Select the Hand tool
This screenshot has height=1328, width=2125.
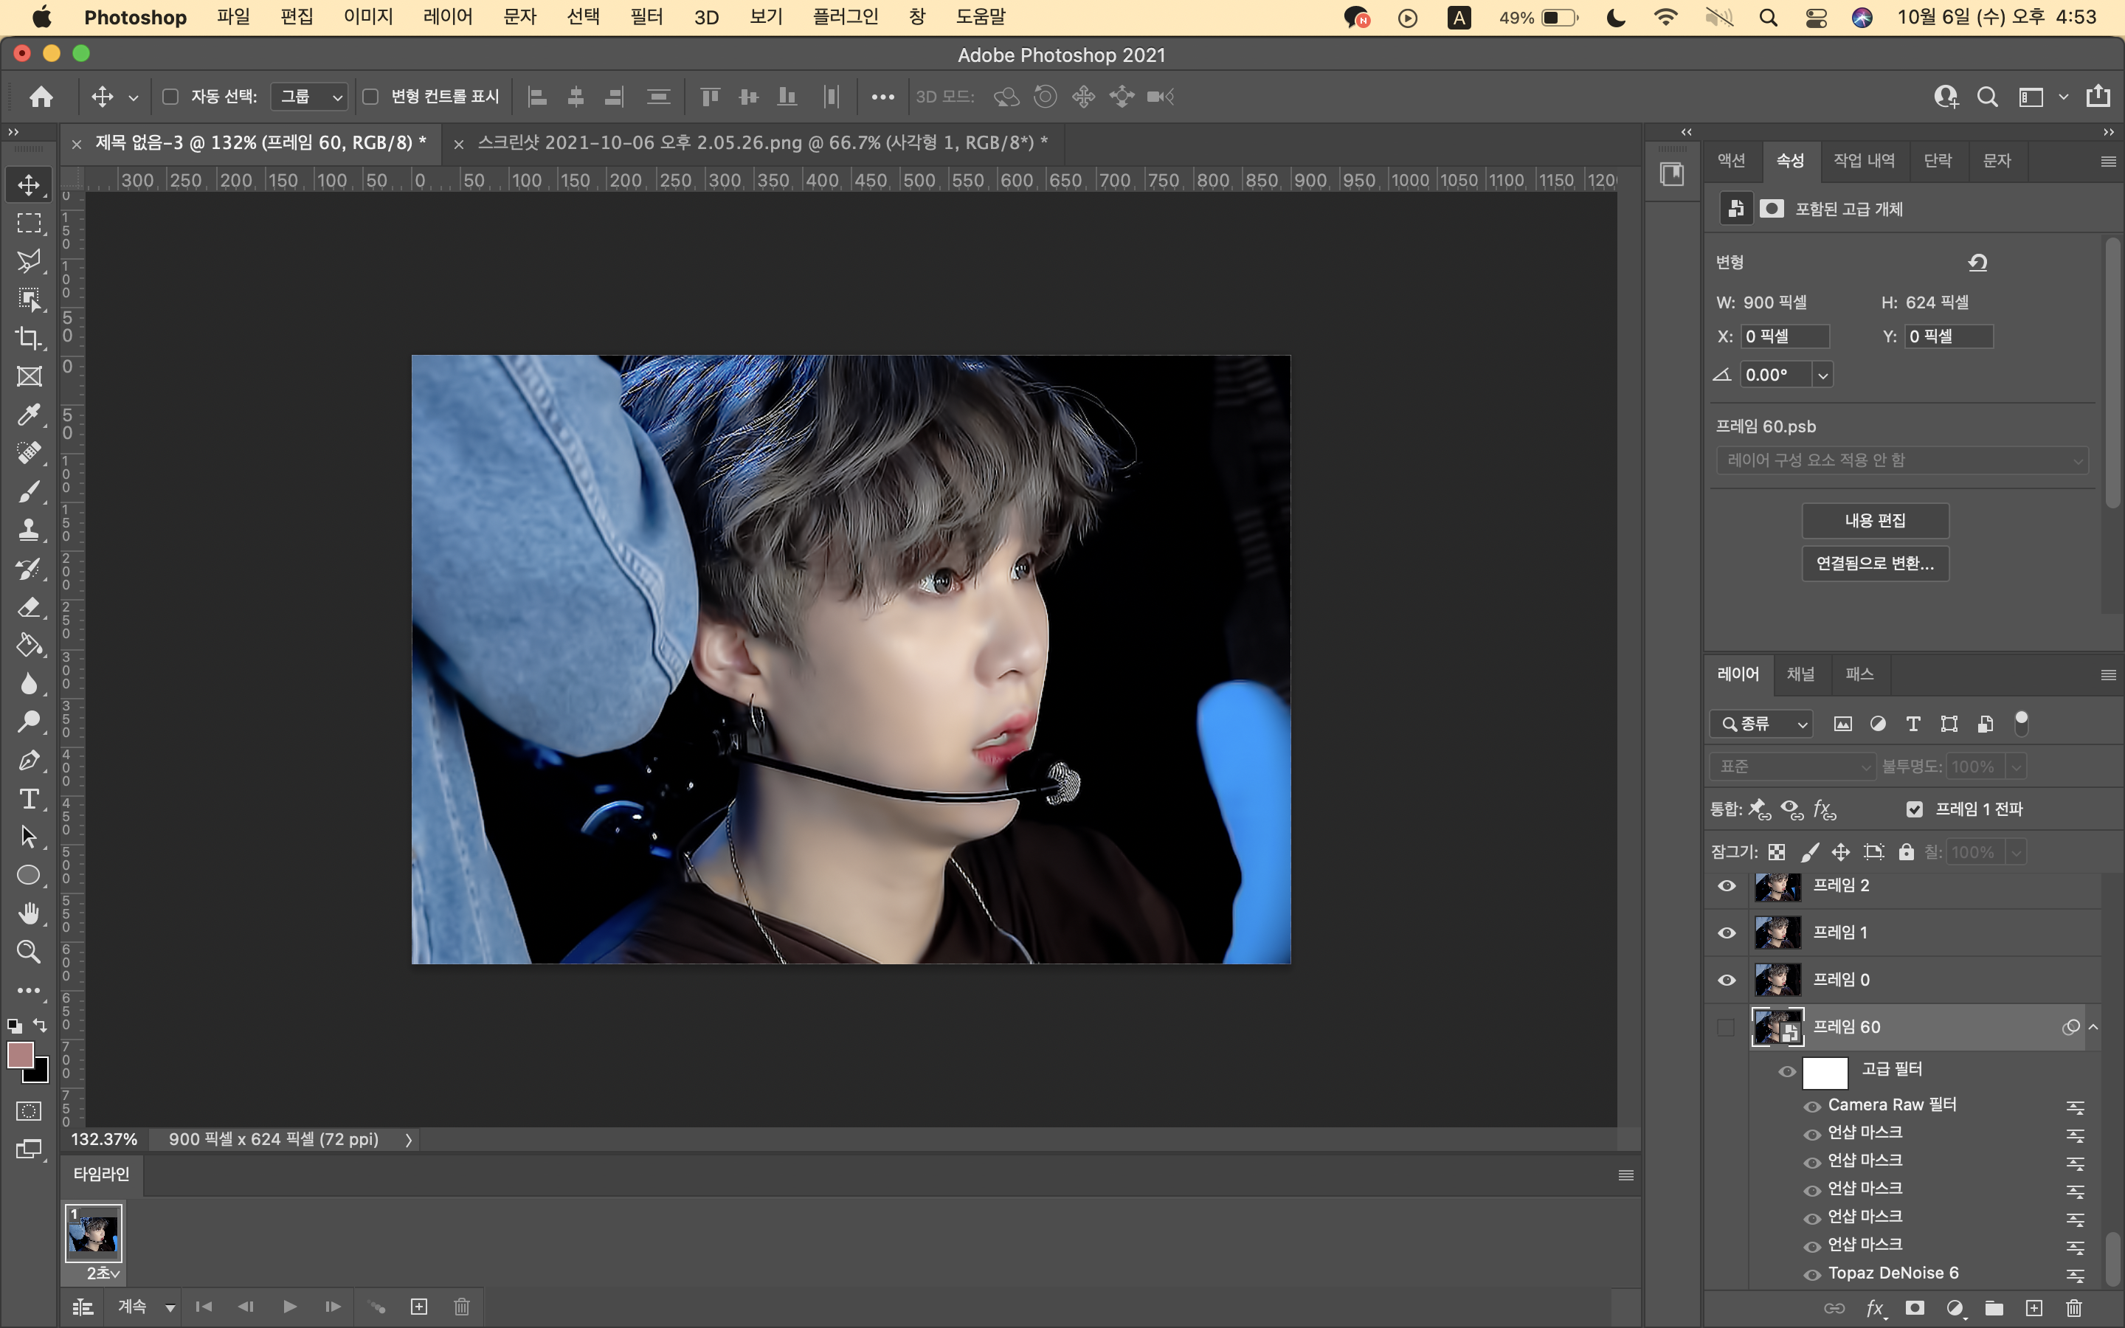coord(29,913)
